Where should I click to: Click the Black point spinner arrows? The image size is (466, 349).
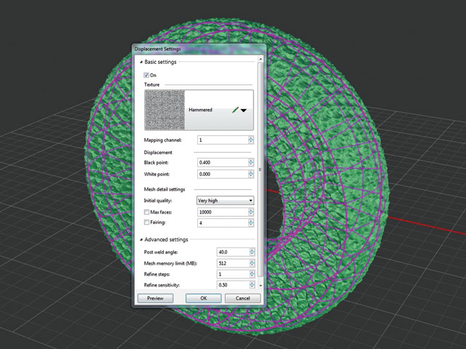pos(251,163)
